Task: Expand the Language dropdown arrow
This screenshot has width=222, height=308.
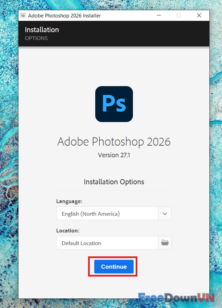Action: tap(165, 214)
